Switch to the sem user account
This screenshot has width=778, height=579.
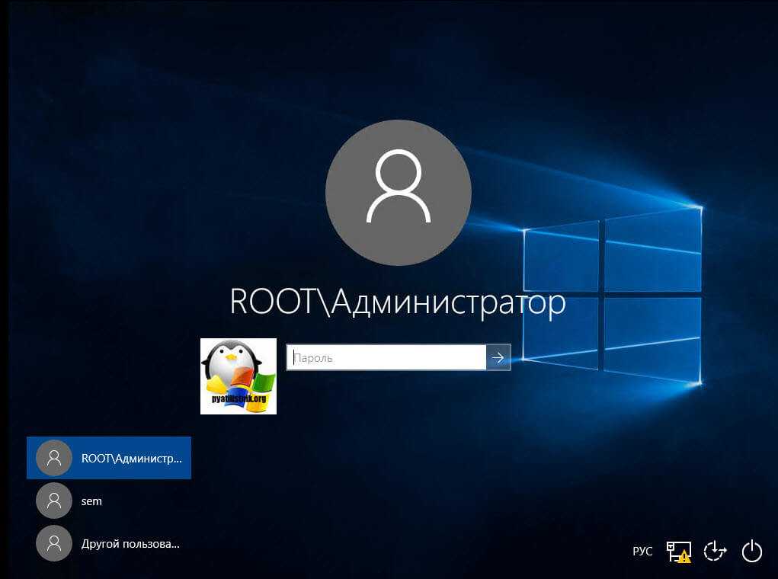point(91,501)
